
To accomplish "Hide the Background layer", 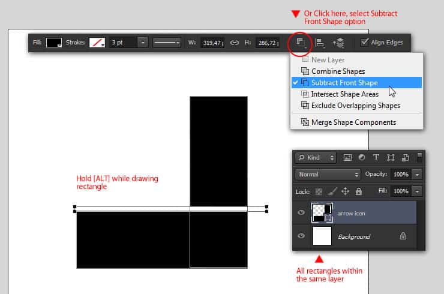I will (x=301, y=236).
